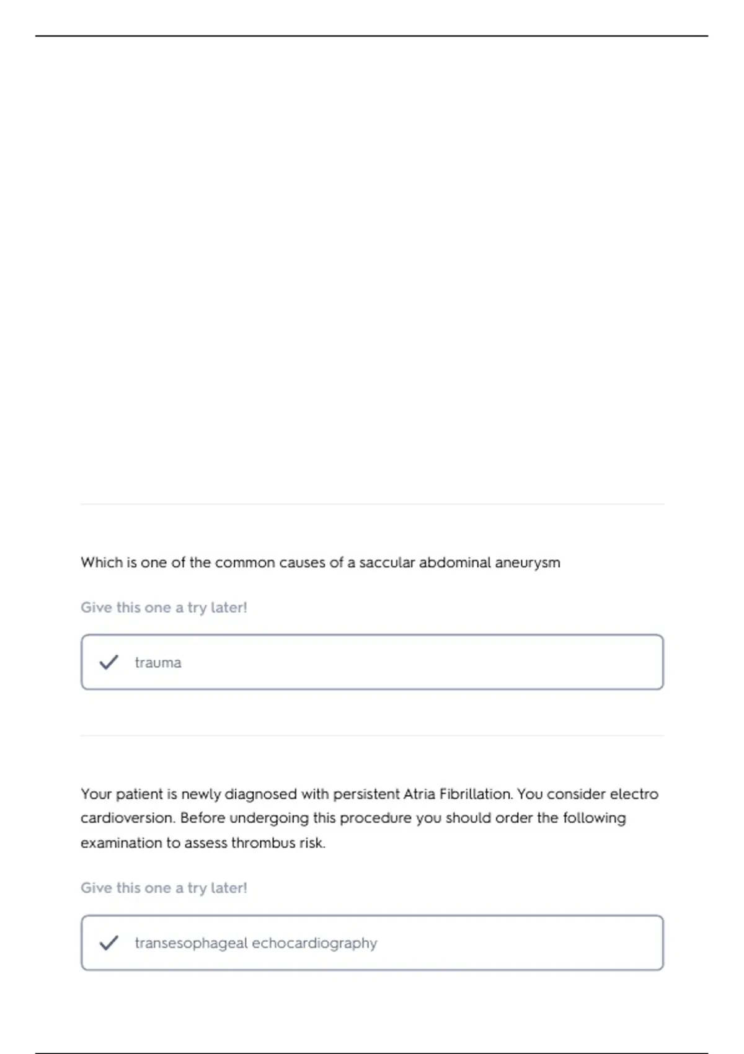
Task: Click the black horizontal rule at page bottom
Action: click(x=372, y=1053)
